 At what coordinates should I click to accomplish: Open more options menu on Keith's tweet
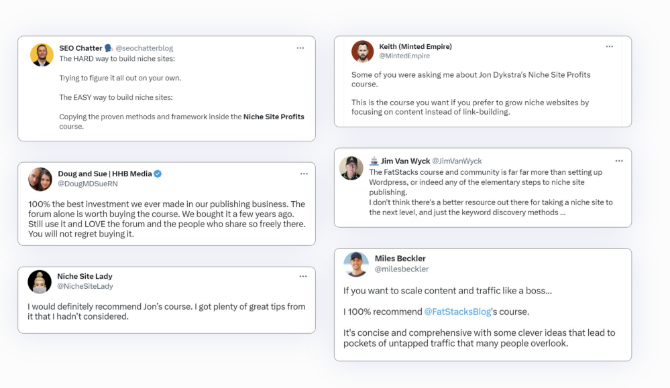pyautogui.click(x=609, y=47)
